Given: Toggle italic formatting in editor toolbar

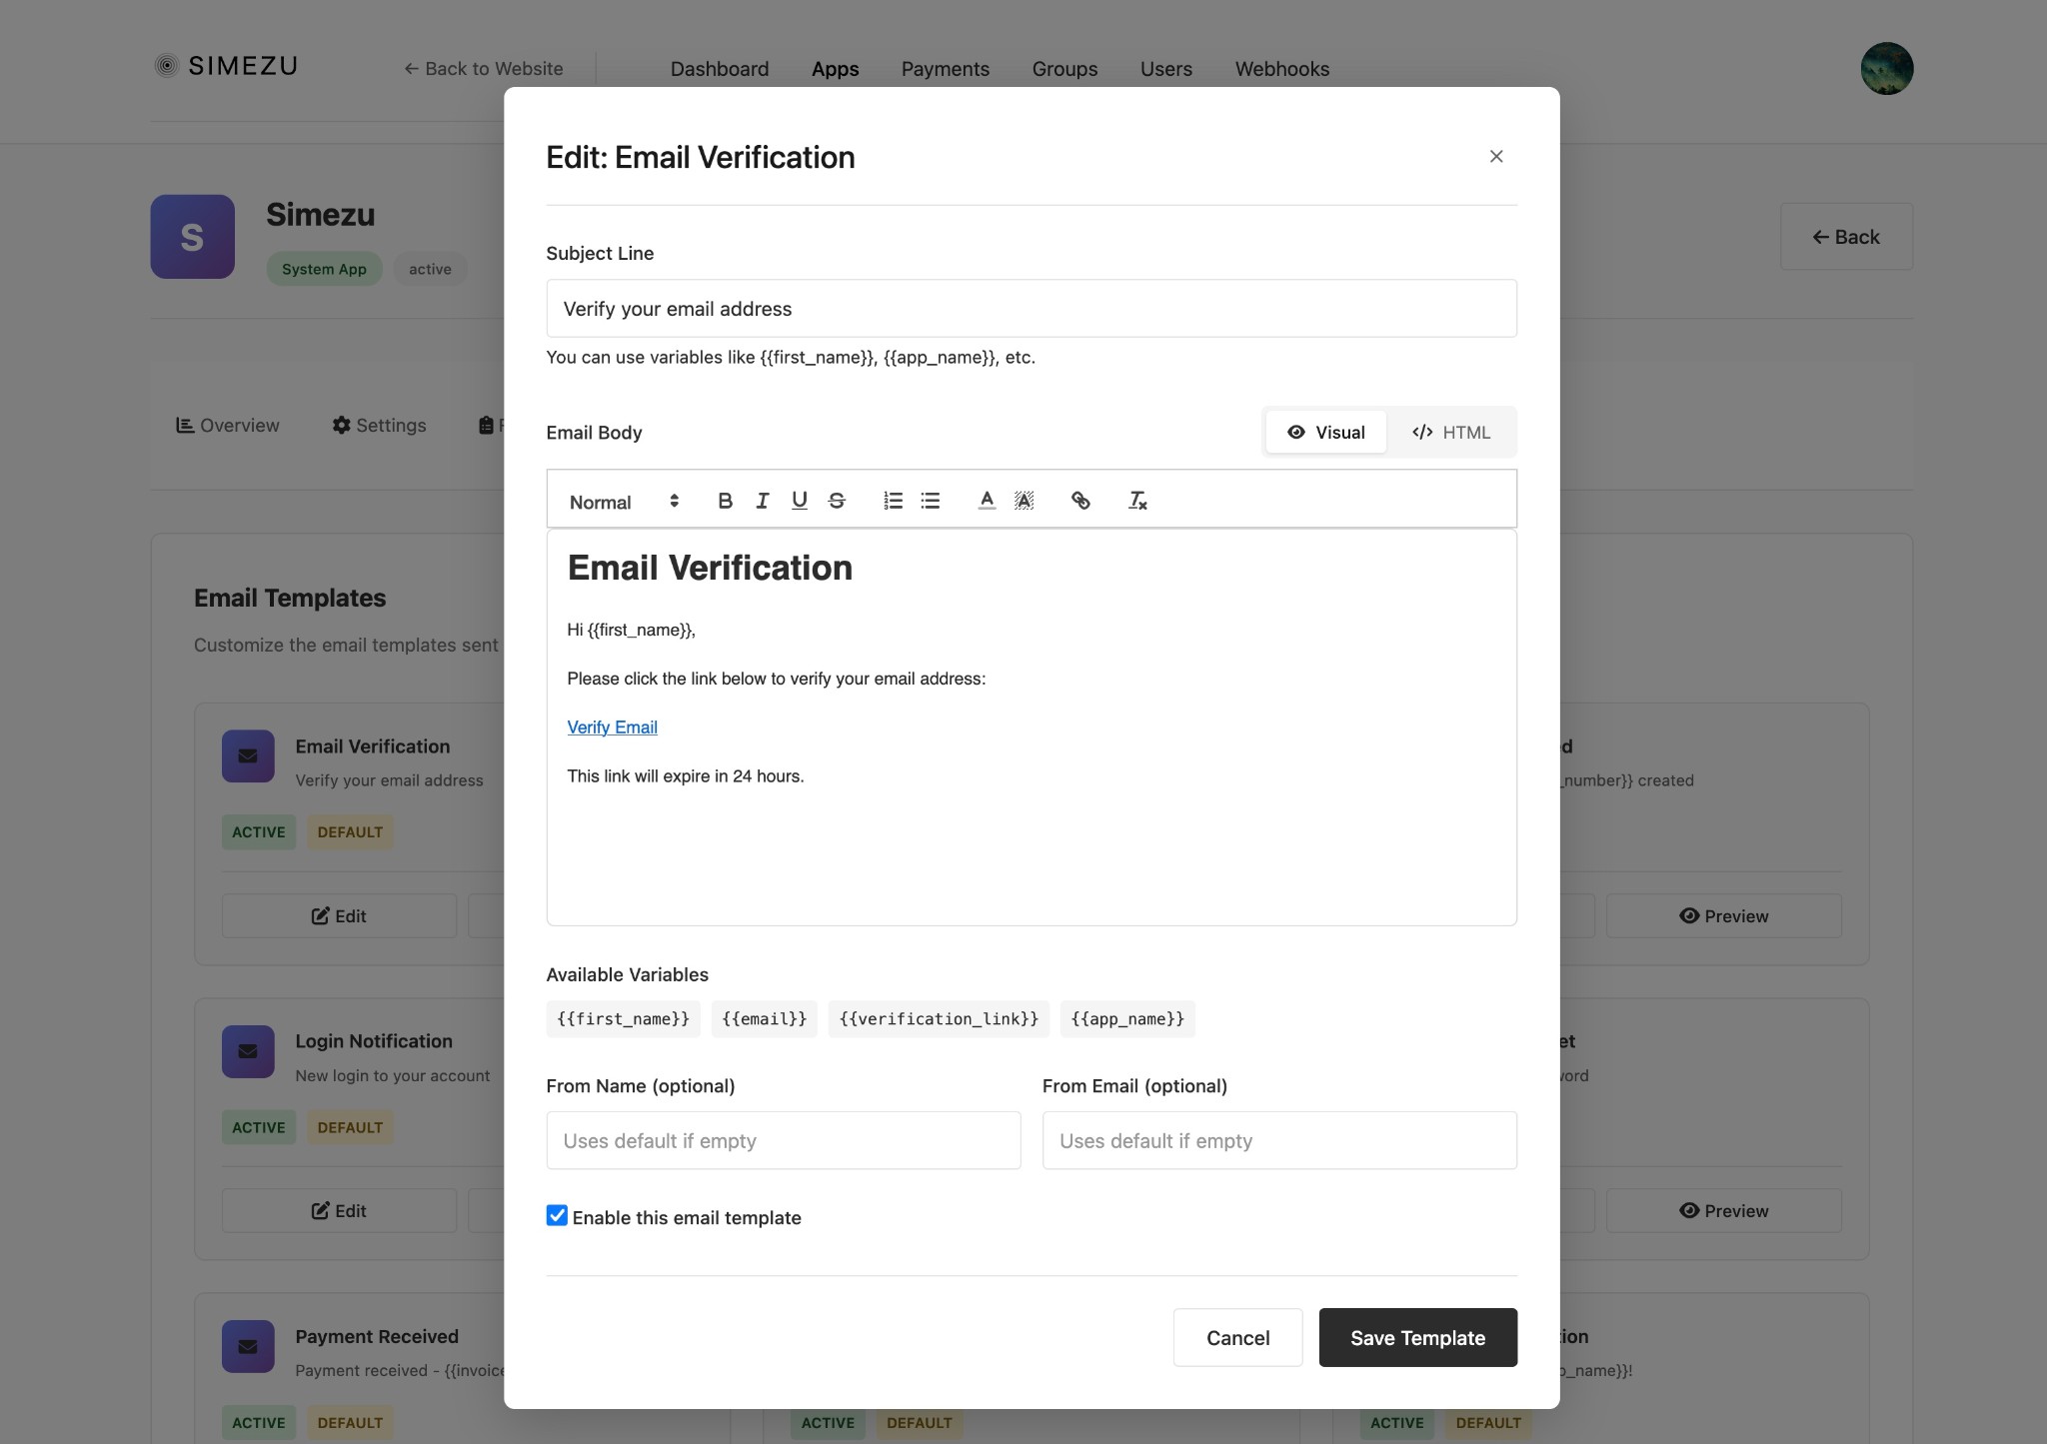Looking at the screenshot, I should (763, 501).
